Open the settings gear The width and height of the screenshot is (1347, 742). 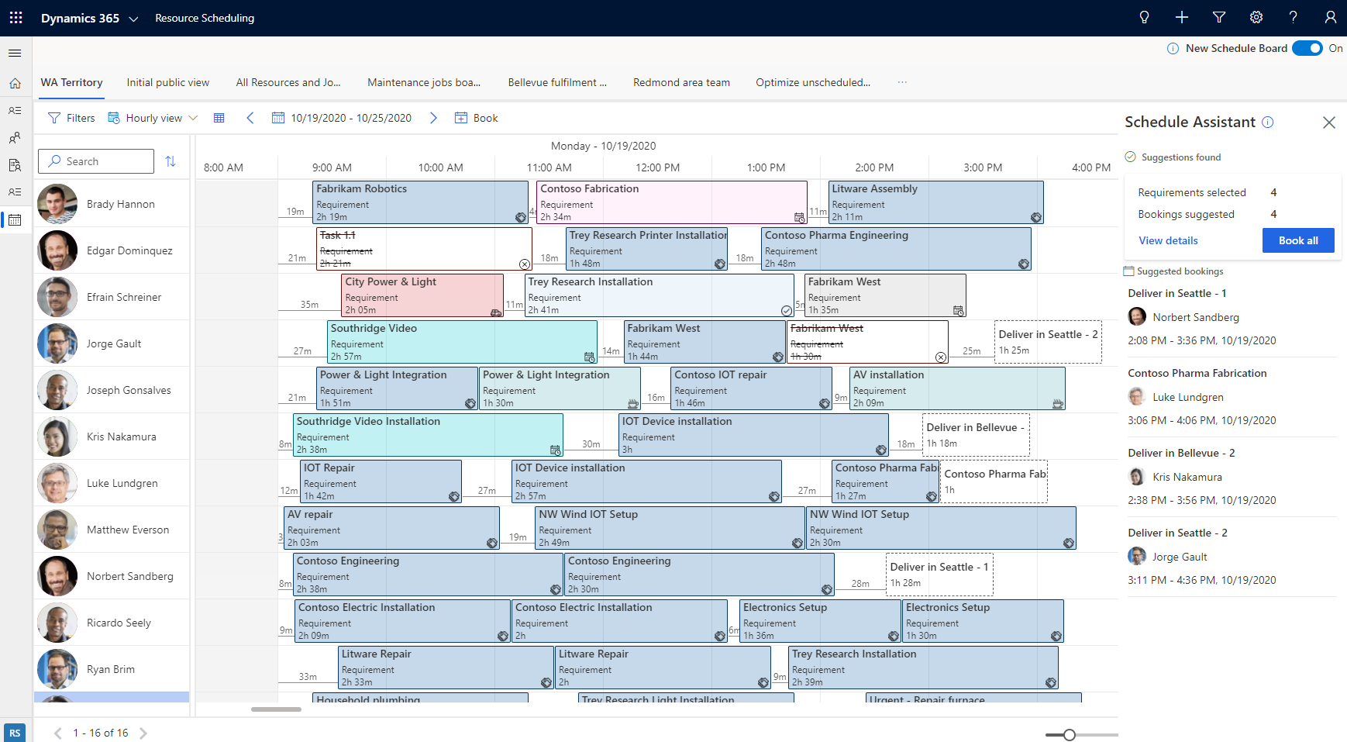1256,17
